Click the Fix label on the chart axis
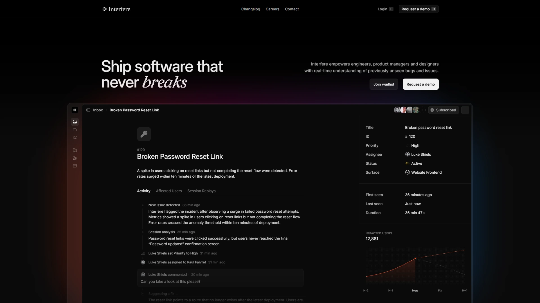The image size is (540, 303). (440, 290)
